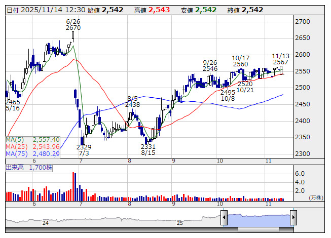Click the MA(25) legend entry
331x238 pixels.
click(32, 146)
